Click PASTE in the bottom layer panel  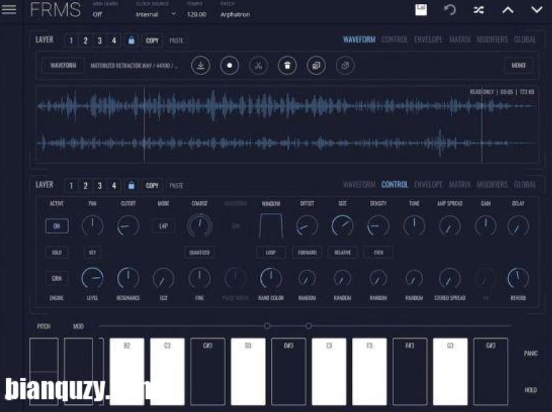pyautogui.click(x=176, y=186)
